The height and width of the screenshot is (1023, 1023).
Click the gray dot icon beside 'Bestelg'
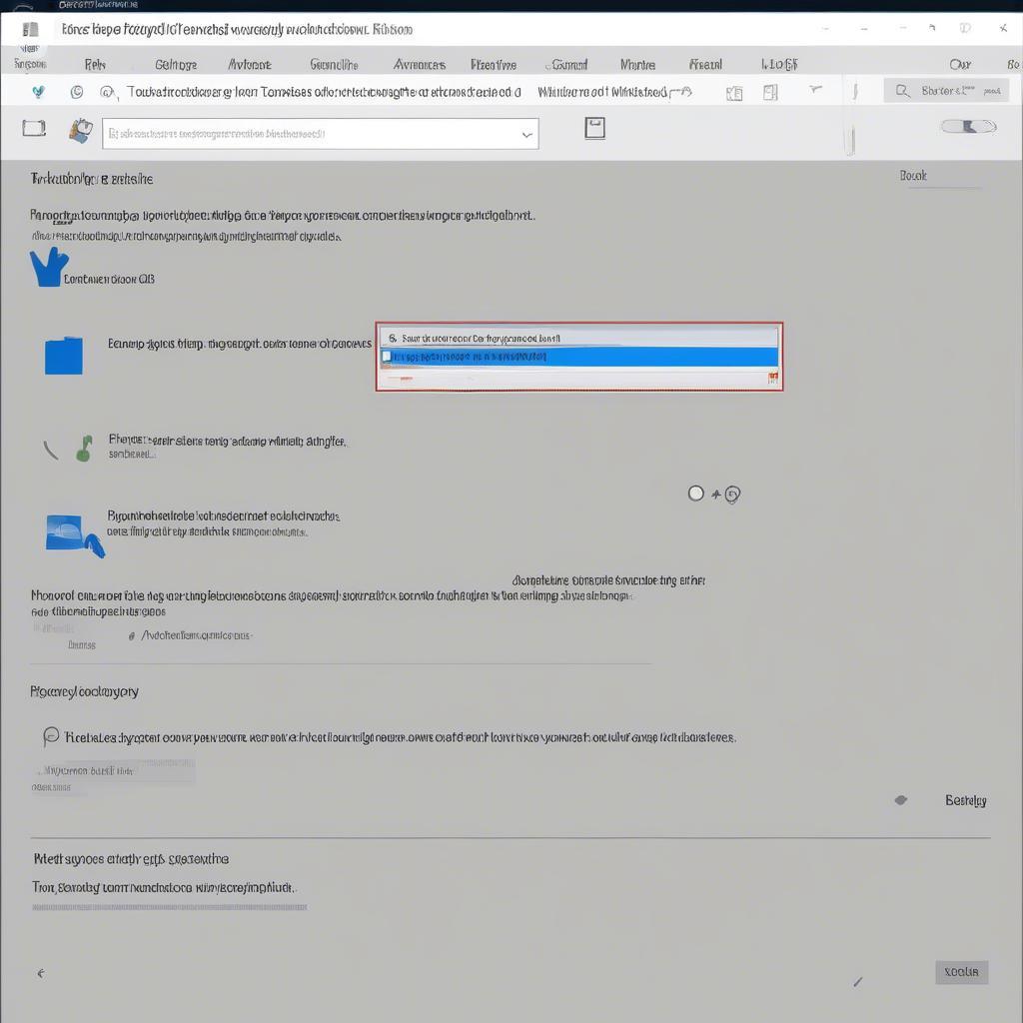pyautogui.click(x=901, y=800)
